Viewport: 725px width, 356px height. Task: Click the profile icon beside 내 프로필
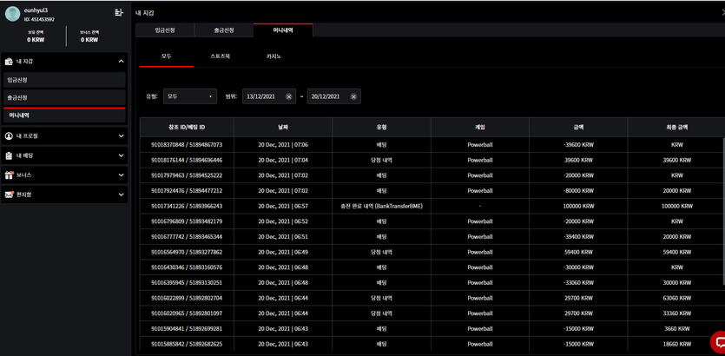click(x=9, y=136)
